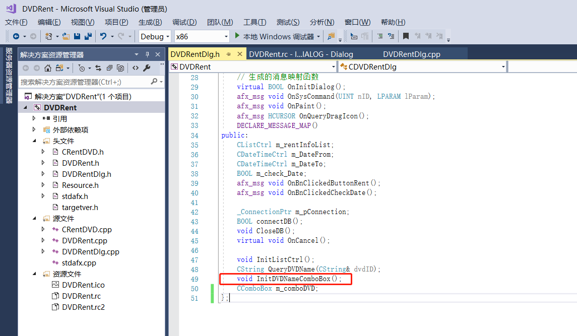
Task: Select Resource.h in the tree
Action: (80, 185)
